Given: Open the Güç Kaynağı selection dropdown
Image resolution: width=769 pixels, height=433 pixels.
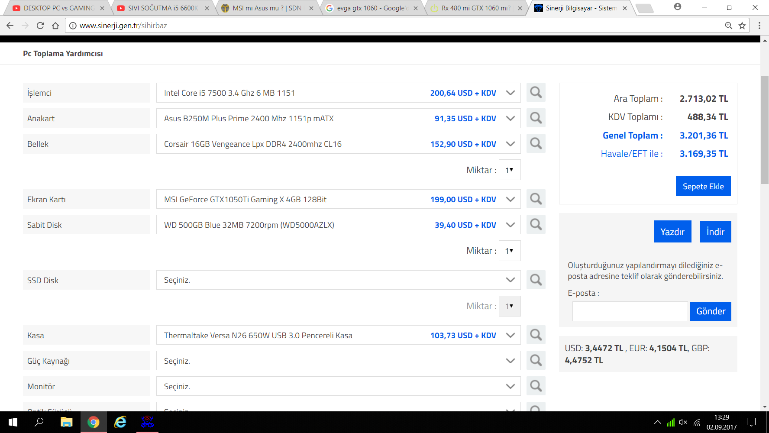Looking at the screenshot, I should (x=338, y=361).
